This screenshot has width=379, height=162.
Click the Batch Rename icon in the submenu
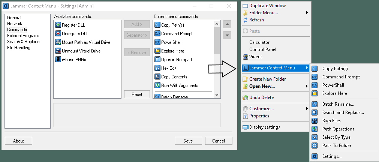(315, 104)
